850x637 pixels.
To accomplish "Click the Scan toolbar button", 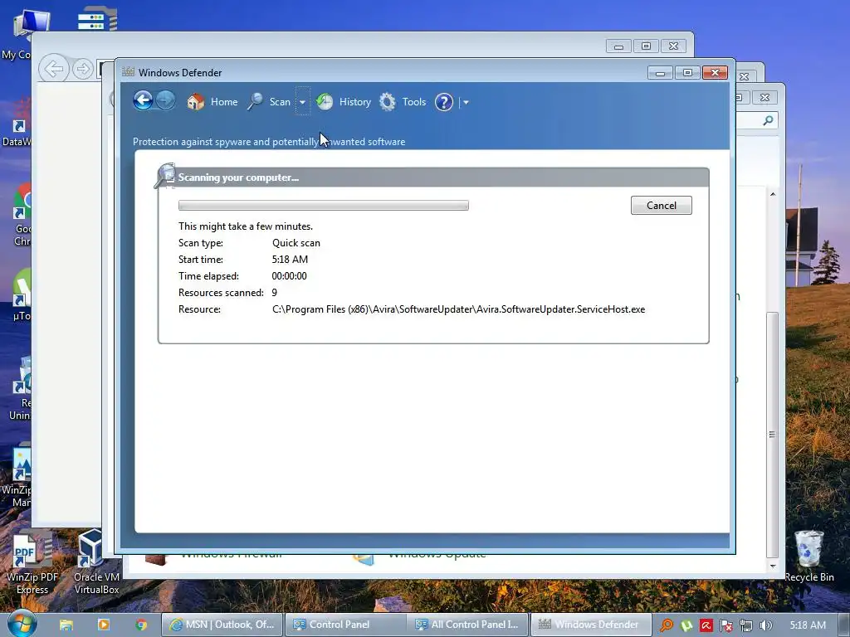I will point(270,102).
